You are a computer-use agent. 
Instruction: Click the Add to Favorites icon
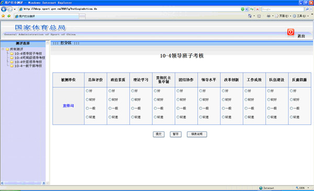pos(9,16)
